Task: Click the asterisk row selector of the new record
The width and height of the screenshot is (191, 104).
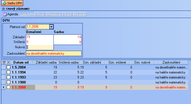Action: [x=4, y=87]
